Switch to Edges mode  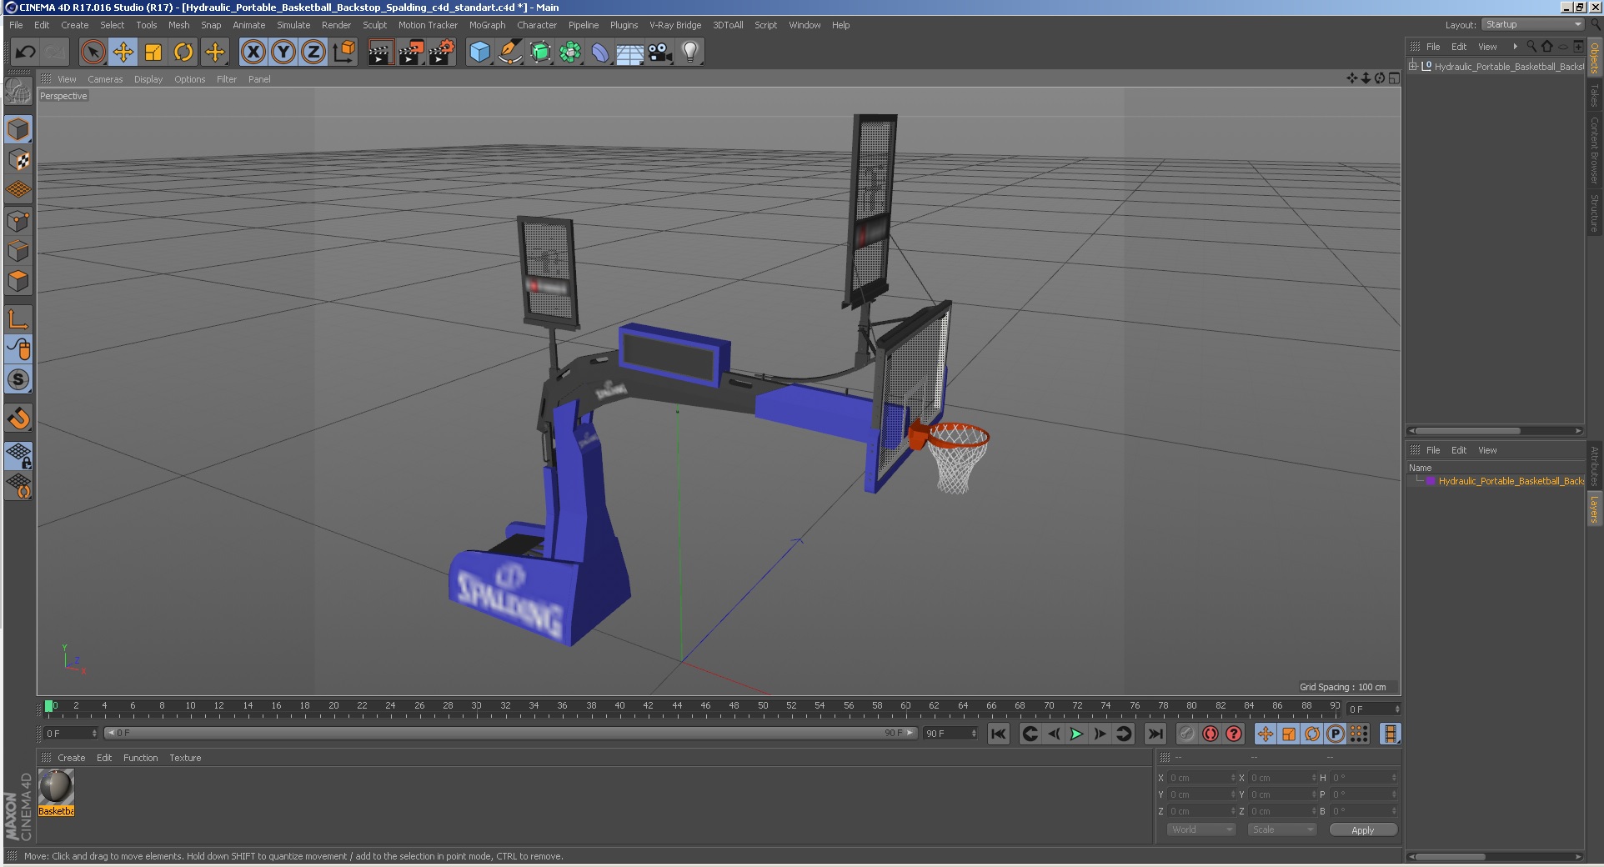tap(18, 251)
